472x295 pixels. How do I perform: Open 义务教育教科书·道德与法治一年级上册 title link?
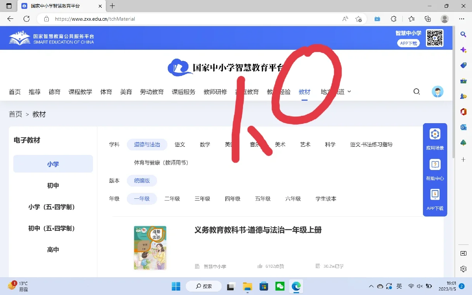point(258,230)
